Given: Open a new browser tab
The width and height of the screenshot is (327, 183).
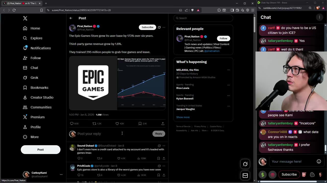Looking at the screenshot, I should (x=46, y=3).
